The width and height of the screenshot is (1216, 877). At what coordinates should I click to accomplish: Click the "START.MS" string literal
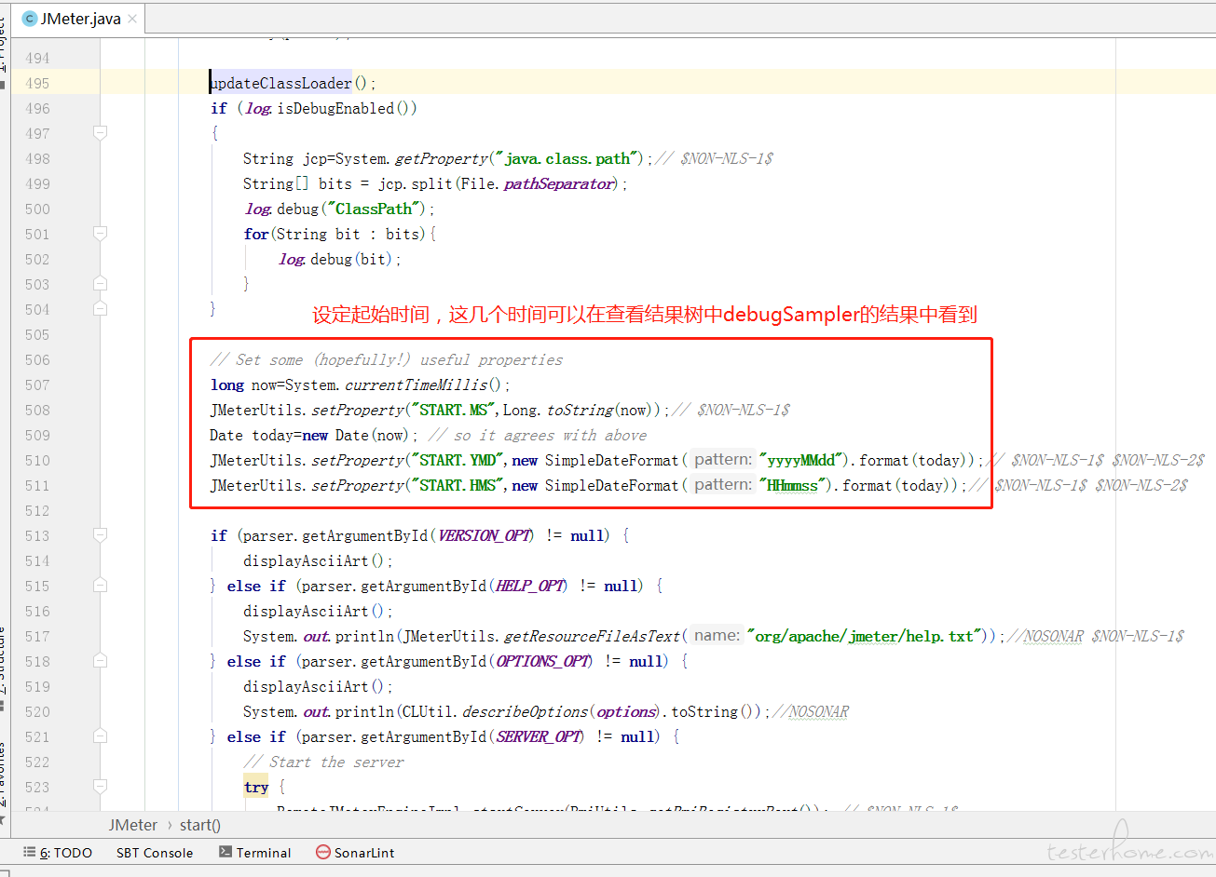454,410
